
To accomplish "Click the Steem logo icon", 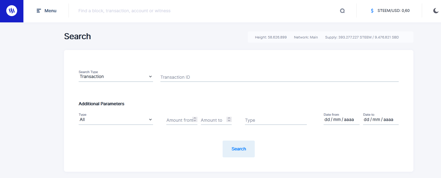I will click(x=12, y=11).
